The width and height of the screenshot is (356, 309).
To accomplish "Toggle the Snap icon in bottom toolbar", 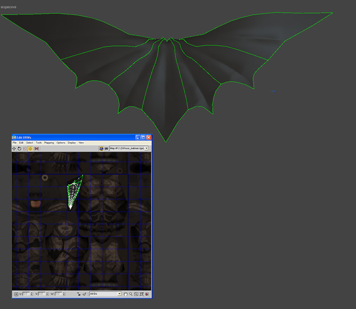I will coord(147,294).
